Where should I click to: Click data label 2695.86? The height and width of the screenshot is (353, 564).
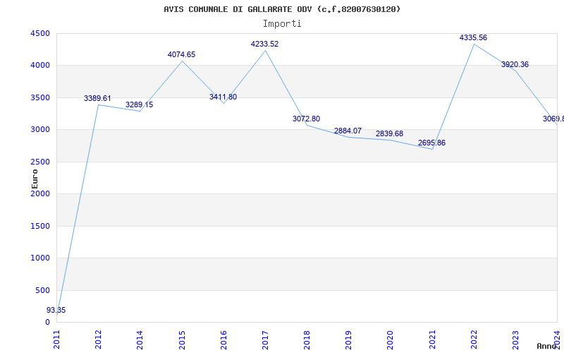point(431,143)
